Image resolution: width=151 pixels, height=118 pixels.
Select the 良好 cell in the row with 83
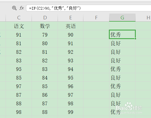click(122, 60)
